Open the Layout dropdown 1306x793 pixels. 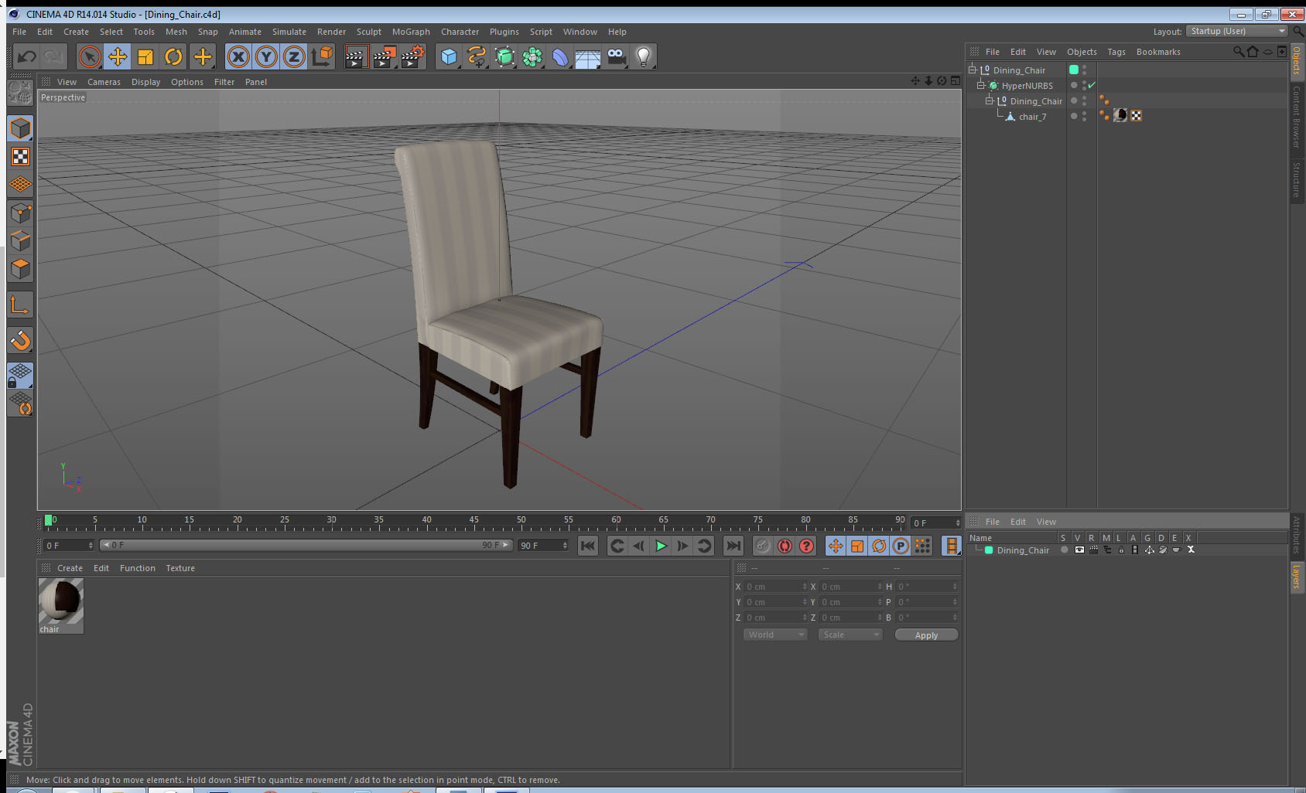click(x=1236, y=31)
